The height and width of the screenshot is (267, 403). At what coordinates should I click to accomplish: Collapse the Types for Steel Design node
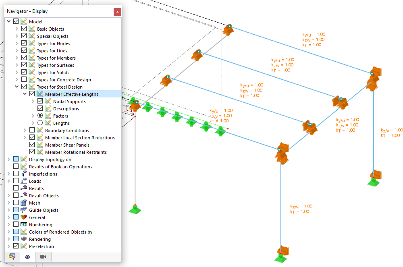(17, 87)
